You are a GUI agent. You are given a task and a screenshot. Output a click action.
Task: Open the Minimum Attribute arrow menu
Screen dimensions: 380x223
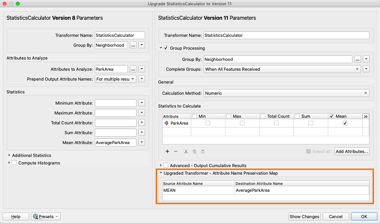click(x=142, y=103)
